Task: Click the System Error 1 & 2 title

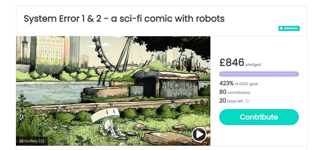Action: pyautogui.click(x=124, y=19)
